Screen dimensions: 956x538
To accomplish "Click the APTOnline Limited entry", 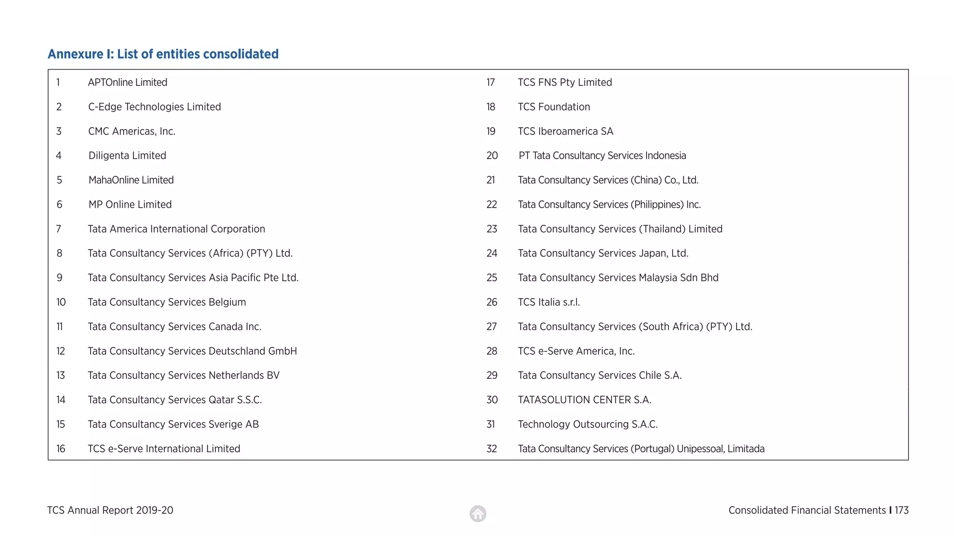I will [127, 83].
